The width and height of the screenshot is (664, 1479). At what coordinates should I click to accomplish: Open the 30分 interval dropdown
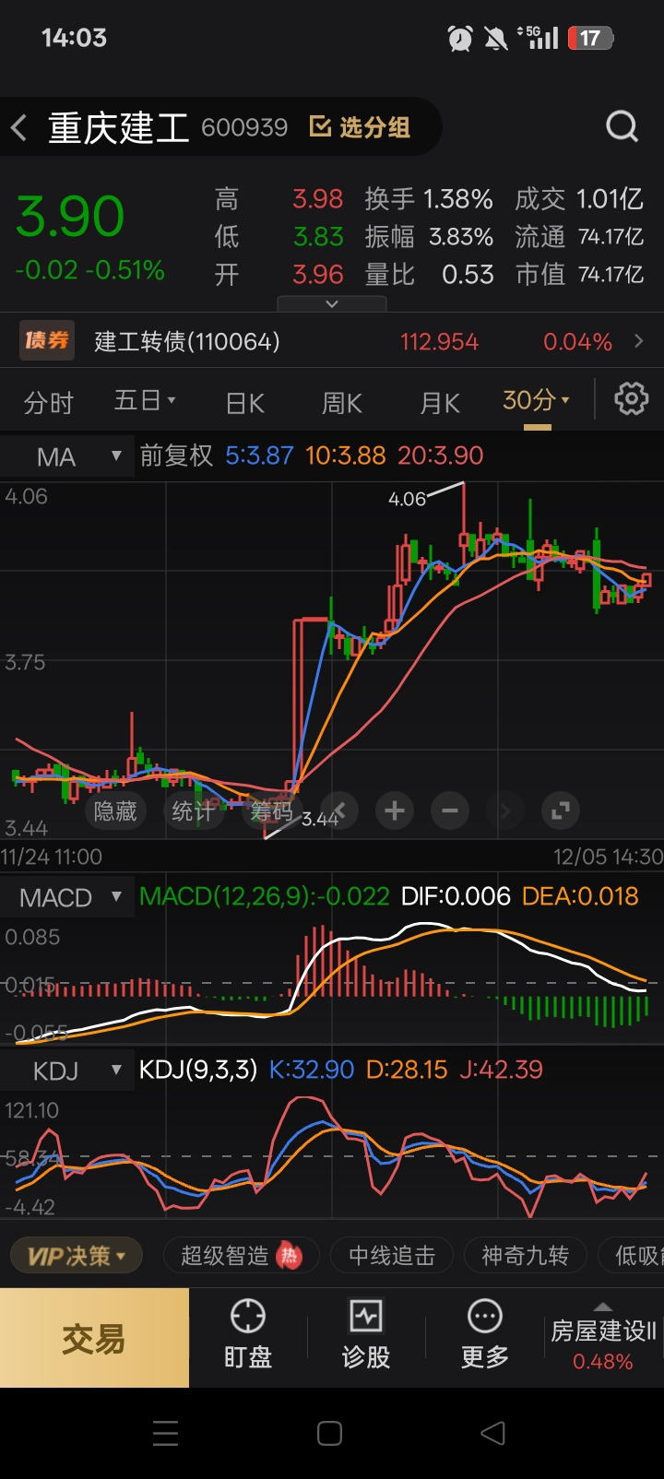(537, 400)
